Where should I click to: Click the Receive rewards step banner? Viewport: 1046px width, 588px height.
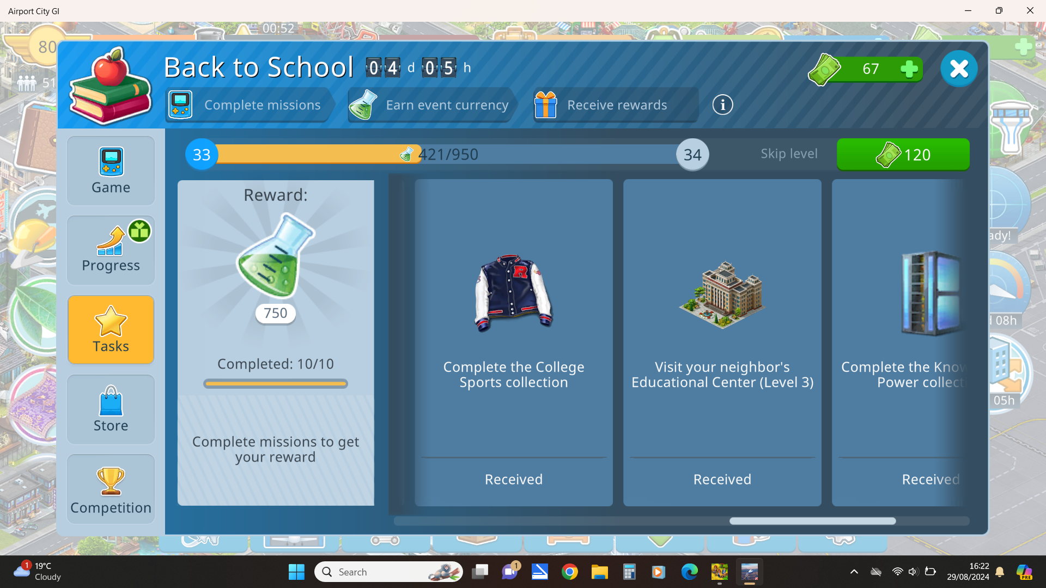[616, 105]
